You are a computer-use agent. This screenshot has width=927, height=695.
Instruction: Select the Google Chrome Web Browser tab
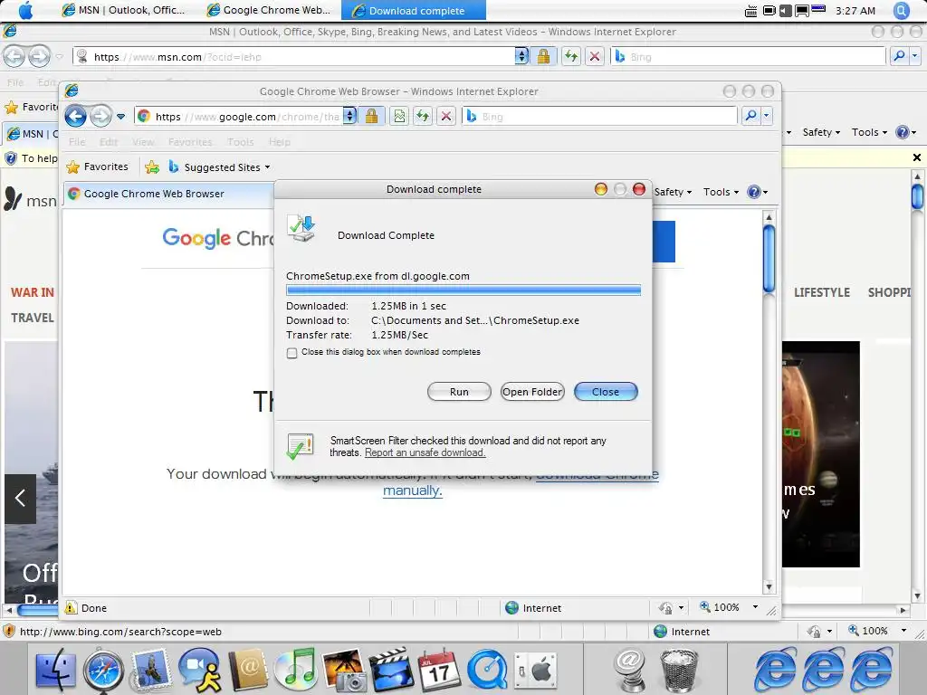(x=168, y=194)
